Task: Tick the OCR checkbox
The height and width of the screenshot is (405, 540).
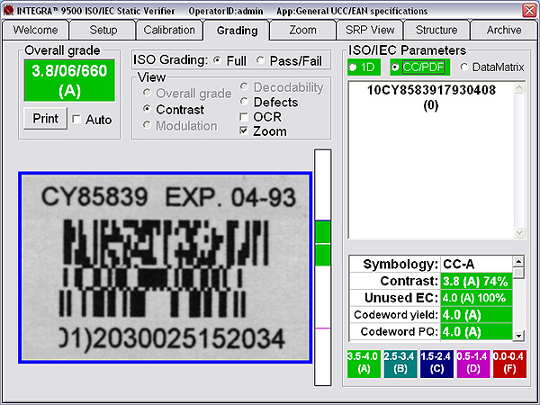Action: pyautogui.click(x=244, y=117)
